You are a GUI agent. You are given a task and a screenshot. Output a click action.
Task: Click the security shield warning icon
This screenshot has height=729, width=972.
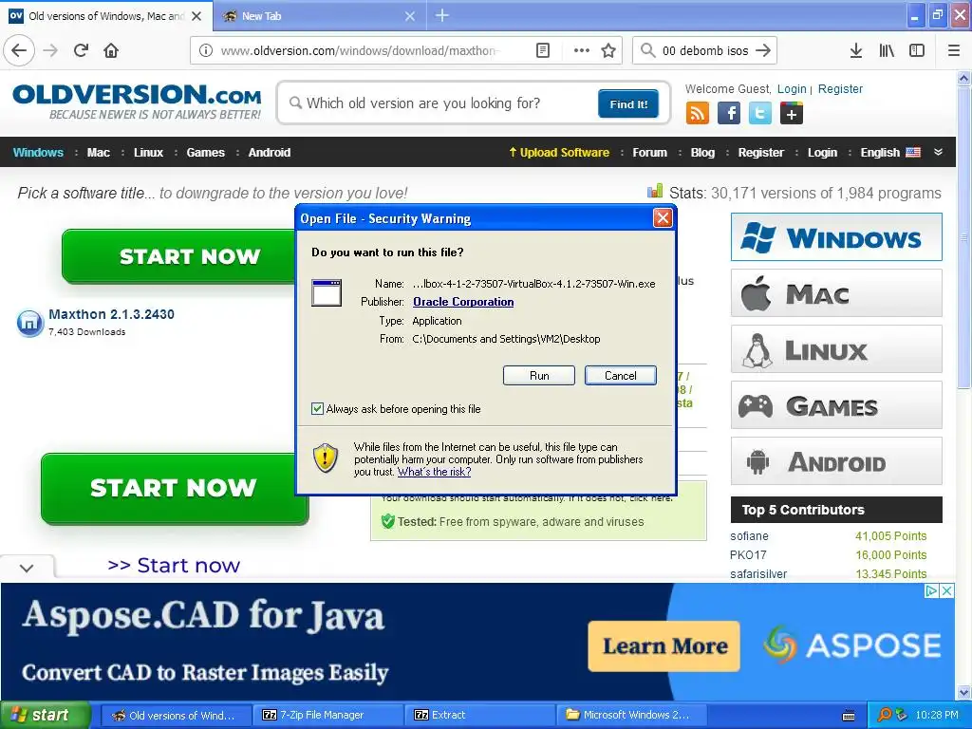click(326, 458)
